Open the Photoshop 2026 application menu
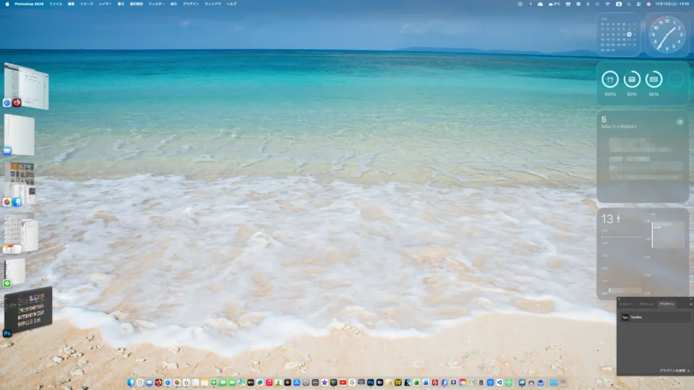This screenshot has height=390, width=694. point(29,4)
